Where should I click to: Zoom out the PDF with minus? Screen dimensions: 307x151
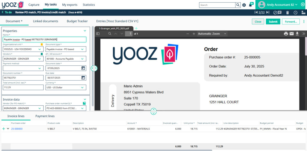pyautogui.click(x=188, y=34)
